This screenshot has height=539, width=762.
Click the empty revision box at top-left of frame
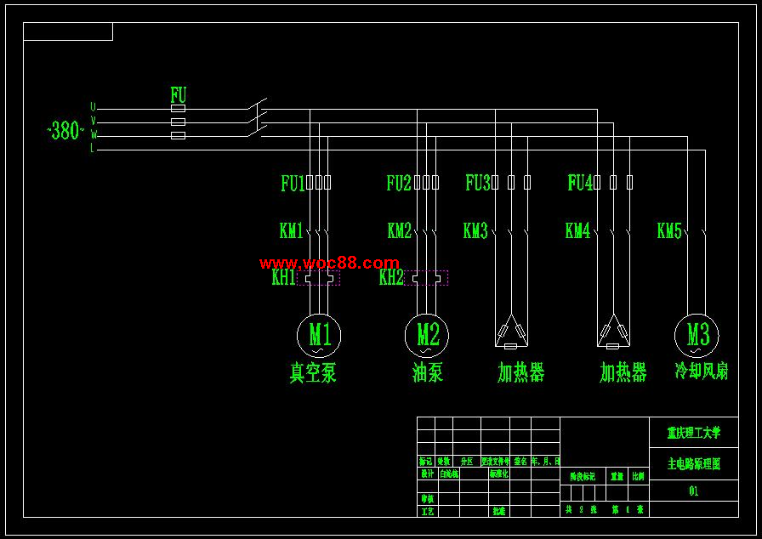[x=68, y=31]
